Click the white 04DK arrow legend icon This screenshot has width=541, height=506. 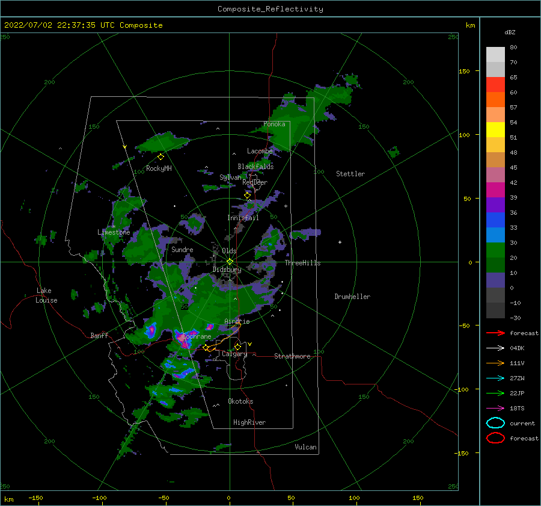(495, 348)
